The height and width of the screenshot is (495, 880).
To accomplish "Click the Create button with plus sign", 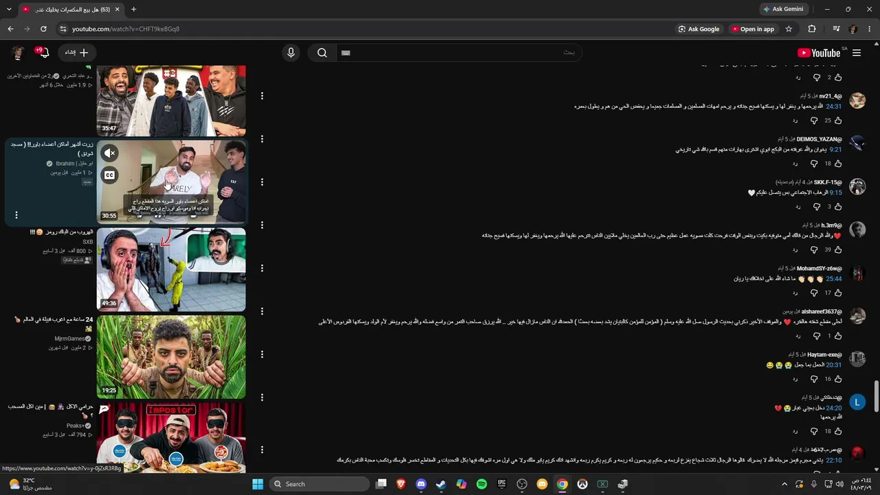I will pos(76,53).
